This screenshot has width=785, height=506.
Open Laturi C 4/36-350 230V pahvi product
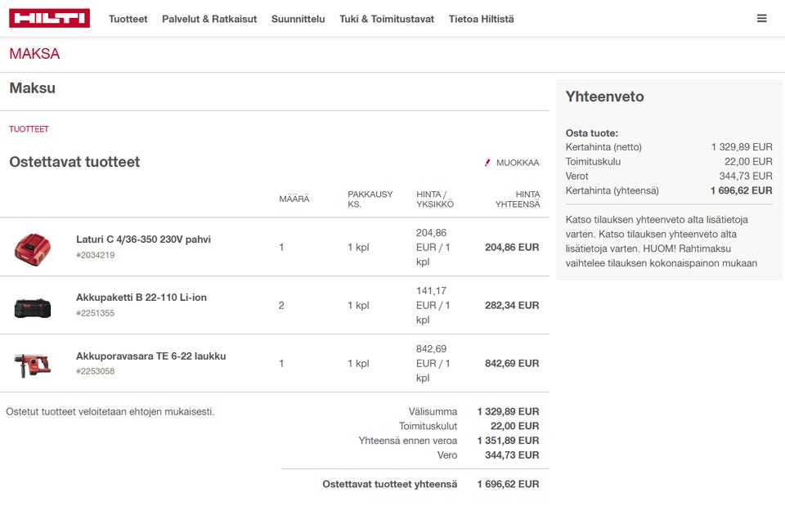pyautogui.click(x=143, y=240)
